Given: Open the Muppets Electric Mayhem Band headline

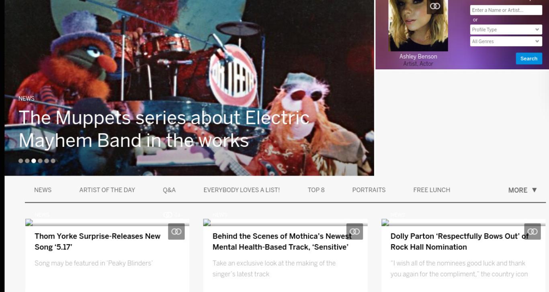Looking at the screenshot, I should (x=164, y=129).
